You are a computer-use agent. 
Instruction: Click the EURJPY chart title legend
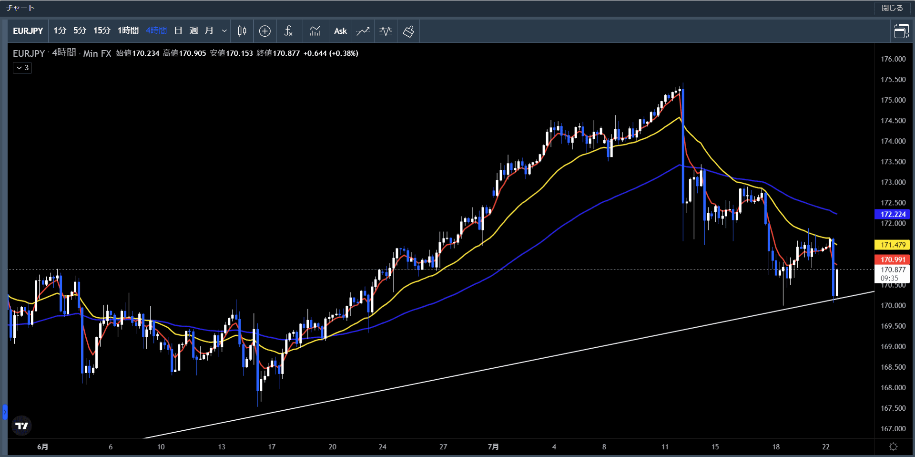point(29,53)
